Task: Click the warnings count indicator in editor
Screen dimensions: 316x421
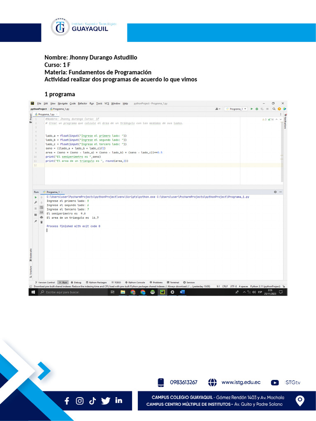Action: 265,119
